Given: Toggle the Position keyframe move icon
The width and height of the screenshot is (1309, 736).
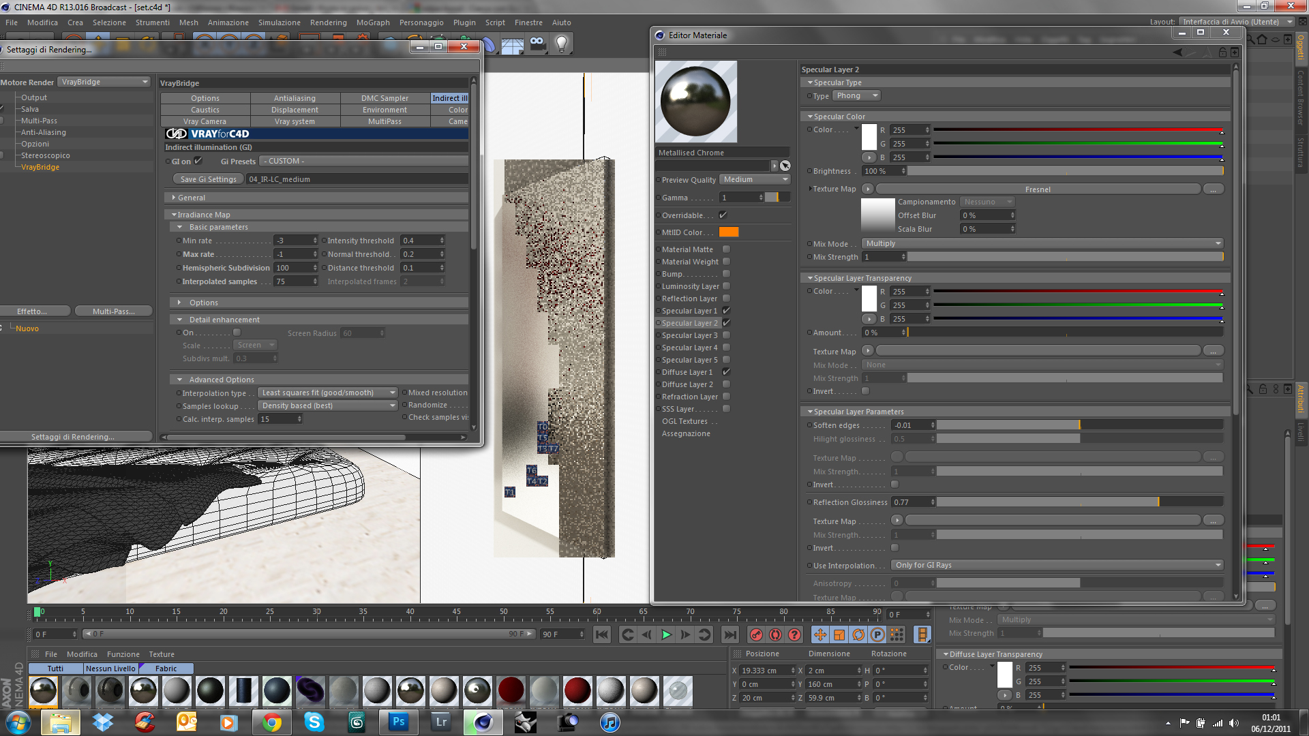Looking at the screenshot, I should tap(820, 635).
